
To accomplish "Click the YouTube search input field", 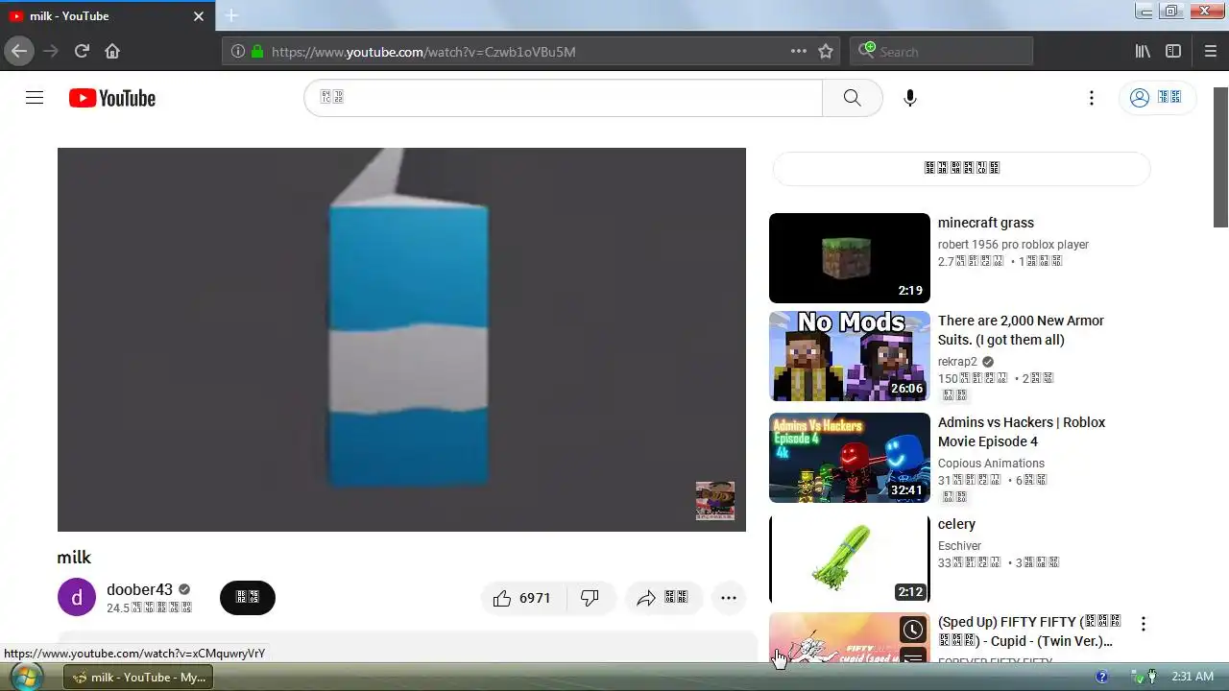I will pos(564,98).
